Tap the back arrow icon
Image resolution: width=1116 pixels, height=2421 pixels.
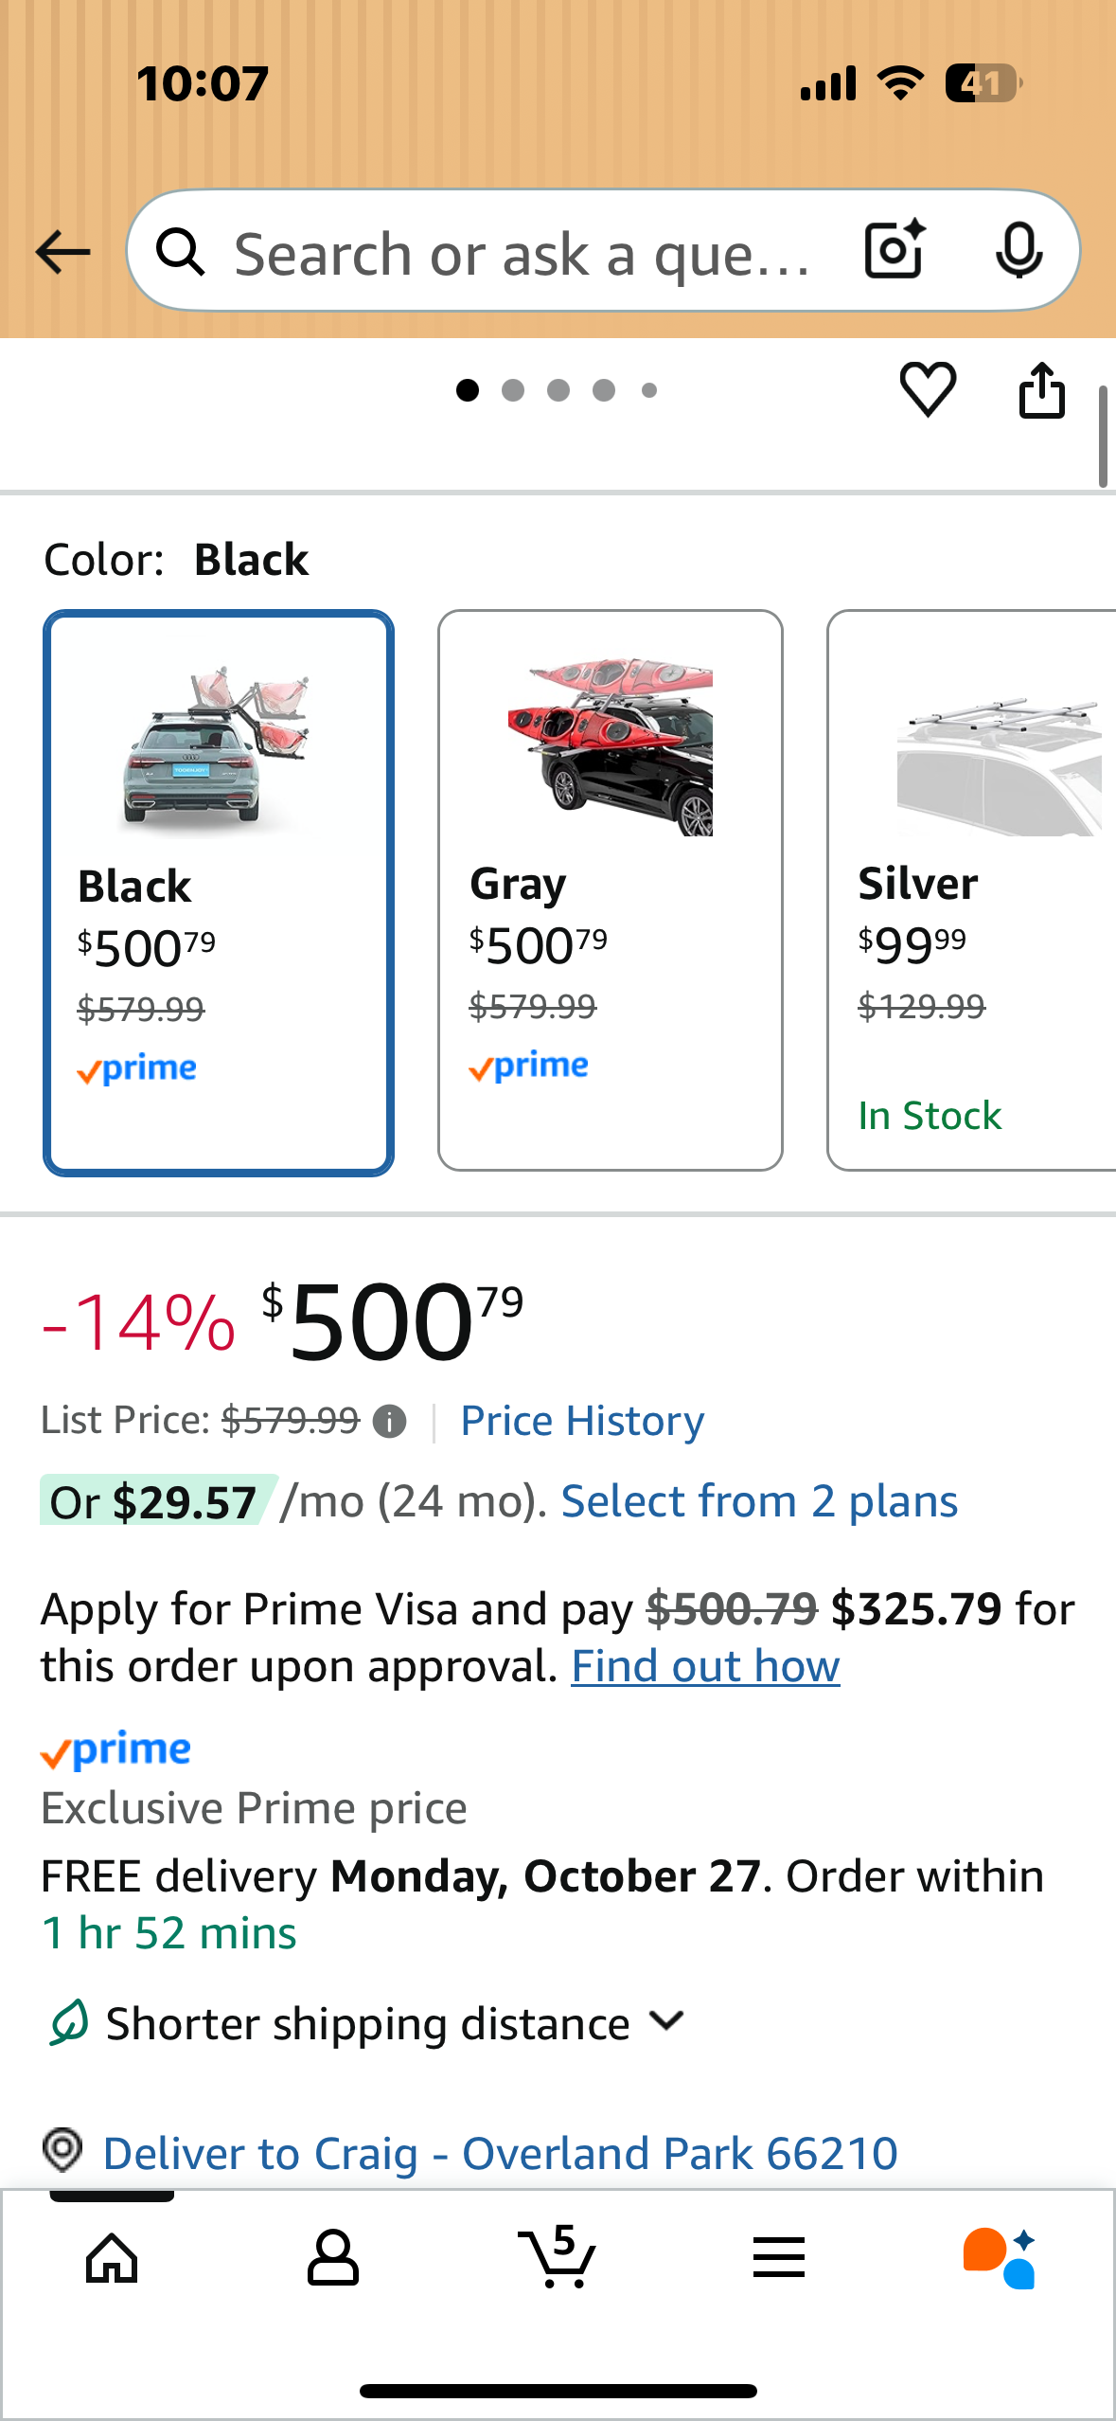click(62, 253)
